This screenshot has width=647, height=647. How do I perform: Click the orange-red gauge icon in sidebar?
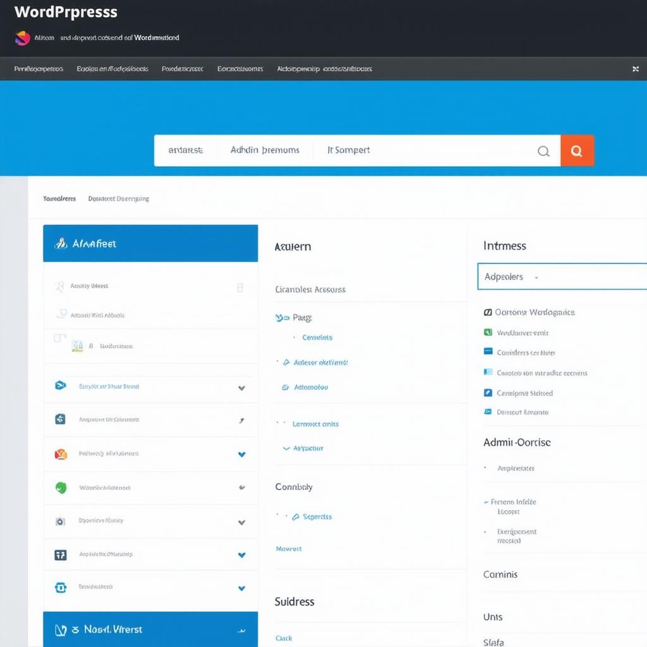(x=61, y=454)
